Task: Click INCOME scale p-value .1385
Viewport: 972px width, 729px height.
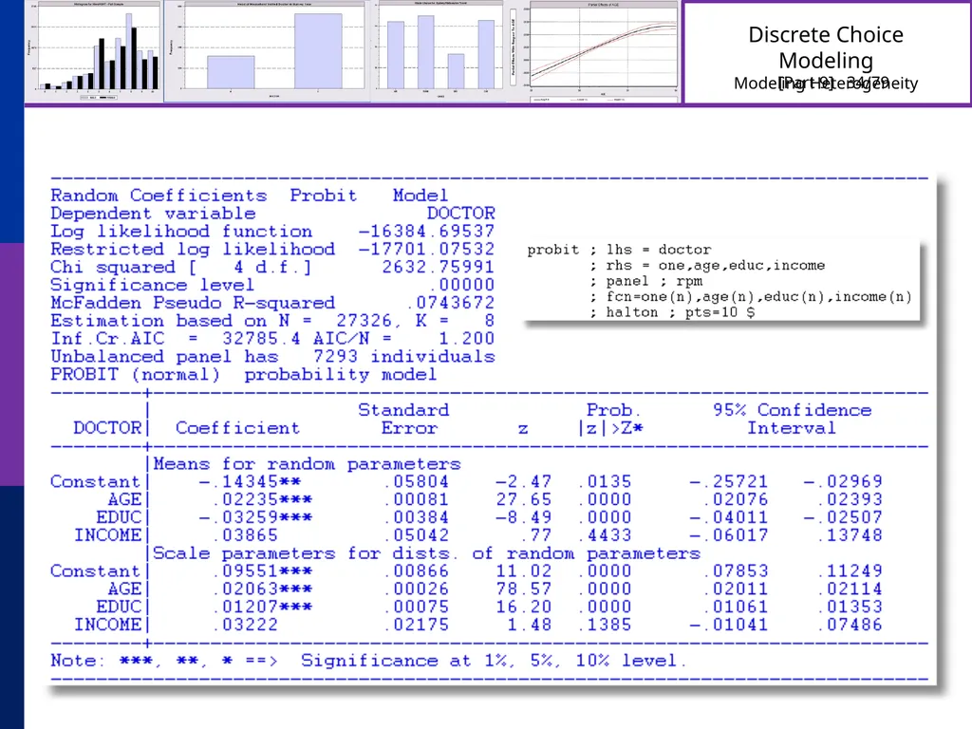Action: (x=605, y=625)
